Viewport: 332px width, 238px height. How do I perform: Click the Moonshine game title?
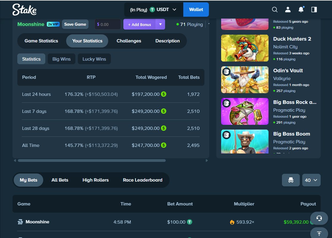tap(31, 24)
